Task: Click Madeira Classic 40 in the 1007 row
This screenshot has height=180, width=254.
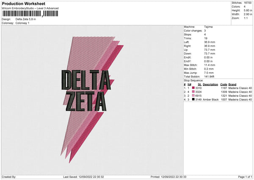Action: (x=240, y=100)
